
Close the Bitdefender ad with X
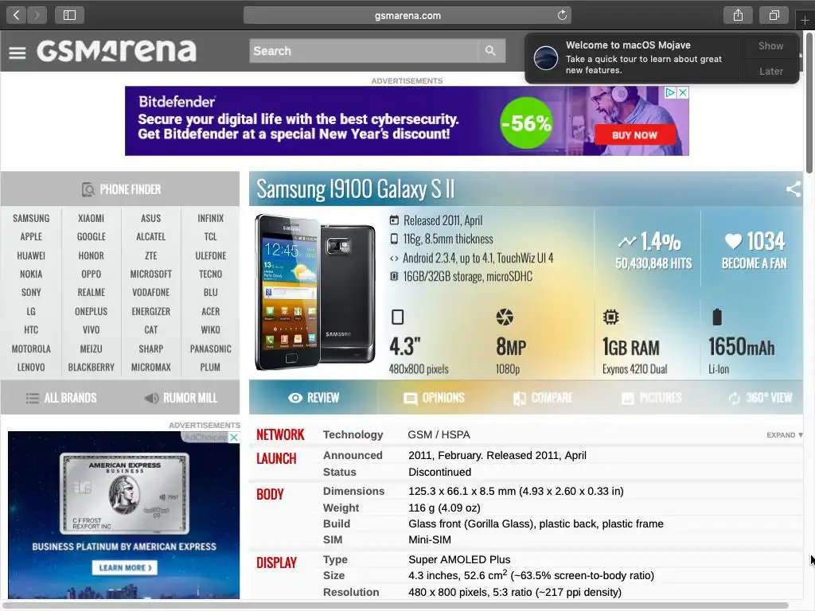point(683,92)
